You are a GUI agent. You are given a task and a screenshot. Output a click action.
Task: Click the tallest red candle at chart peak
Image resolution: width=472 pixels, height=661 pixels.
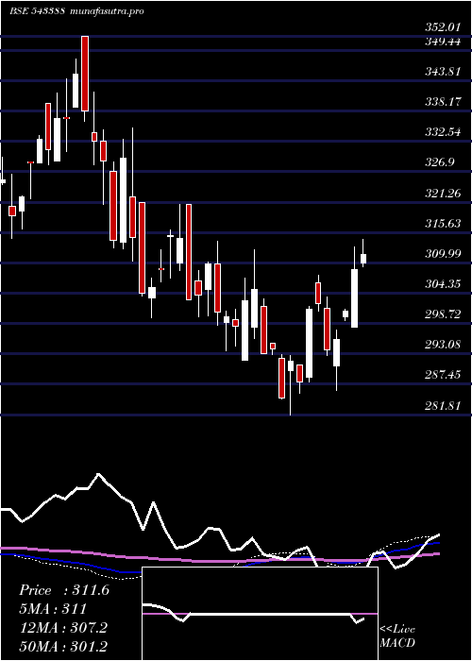[85, 74]
